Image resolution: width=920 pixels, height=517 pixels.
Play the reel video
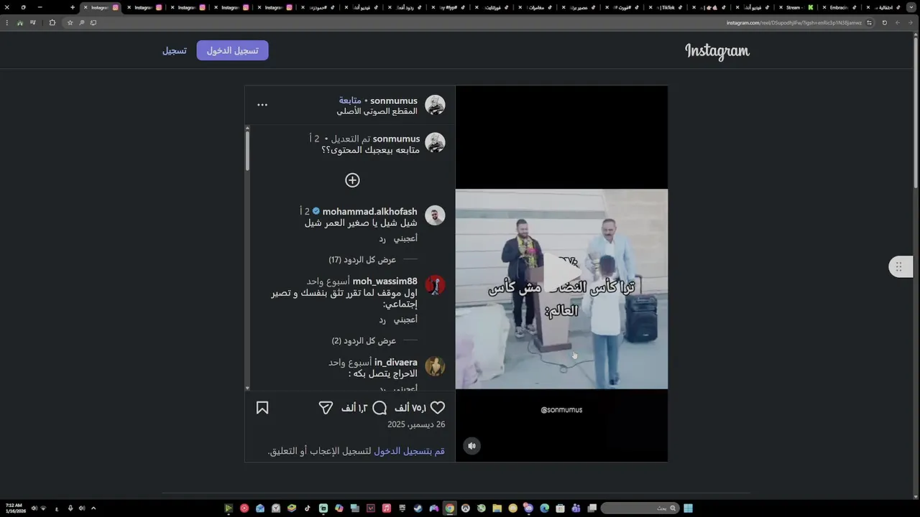point(561,274)
